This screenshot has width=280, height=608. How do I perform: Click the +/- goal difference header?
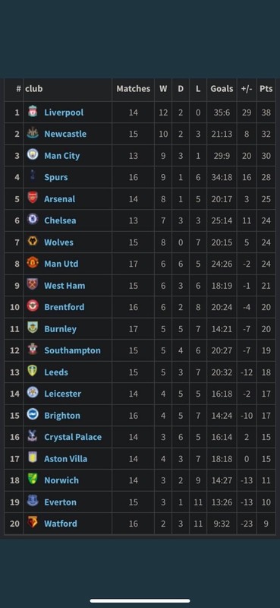click(x=247, y=88)
